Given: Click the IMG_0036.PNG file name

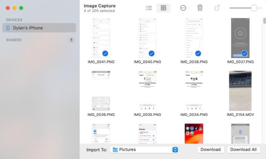Looking at the screenshot, I should pos(101,115).
